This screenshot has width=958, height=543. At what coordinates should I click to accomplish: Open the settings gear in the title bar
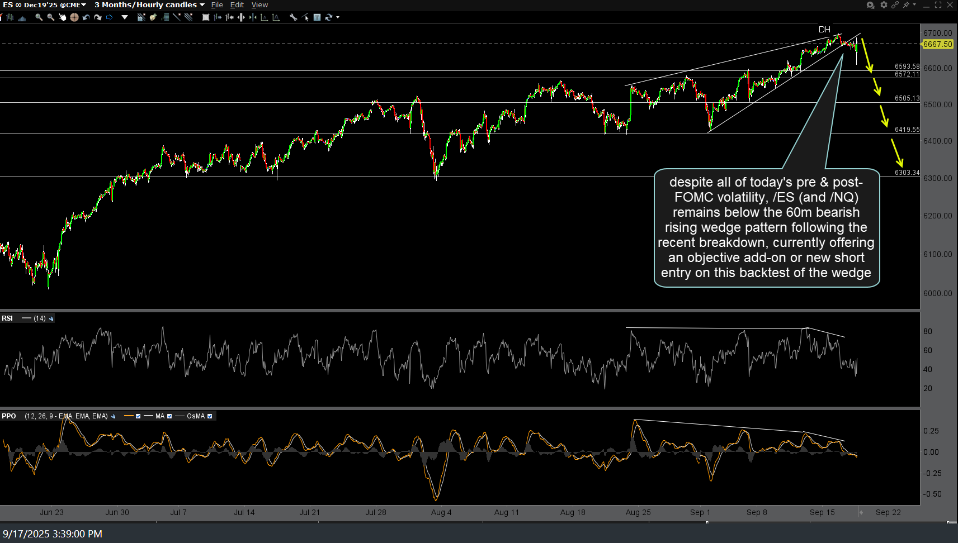[x=884, y=5]
